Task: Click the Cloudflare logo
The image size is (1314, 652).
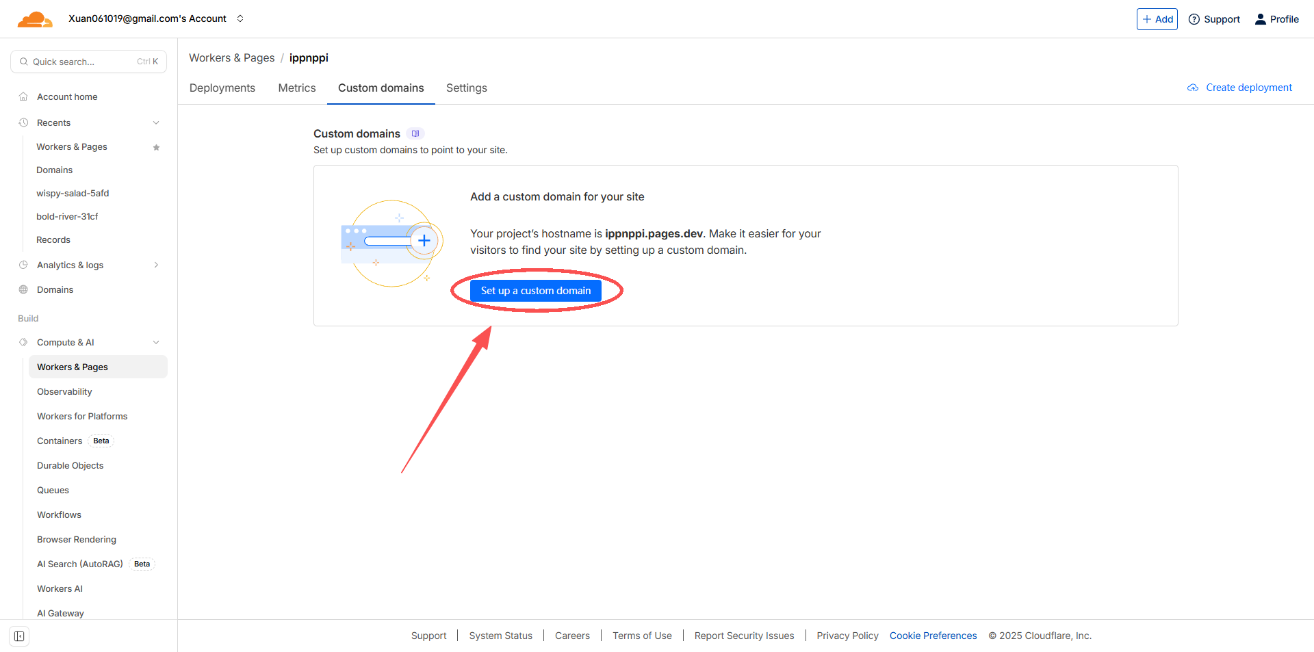Action: click(x=35, y=19)
